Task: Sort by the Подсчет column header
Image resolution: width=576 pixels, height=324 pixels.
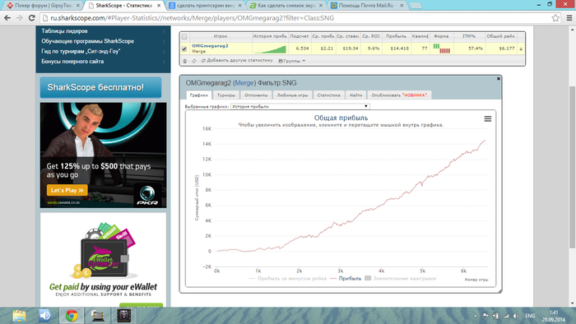Action: [x=299, y=36]
